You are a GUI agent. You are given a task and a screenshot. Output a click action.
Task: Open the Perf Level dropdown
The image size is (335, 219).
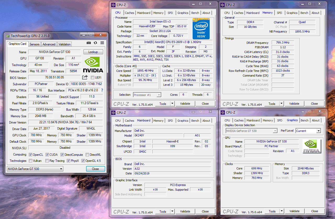point(308,131)
